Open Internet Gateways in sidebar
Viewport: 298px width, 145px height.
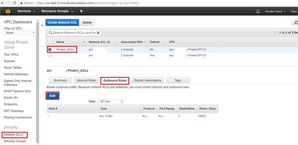[x=16, y=74]
